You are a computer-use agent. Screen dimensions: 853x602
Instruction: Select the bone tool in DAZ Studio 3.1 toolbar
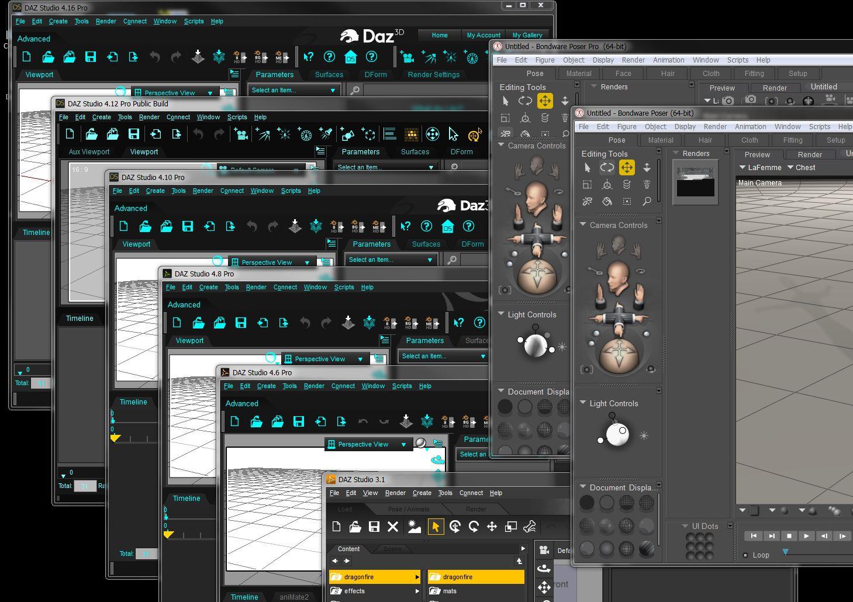530,527
